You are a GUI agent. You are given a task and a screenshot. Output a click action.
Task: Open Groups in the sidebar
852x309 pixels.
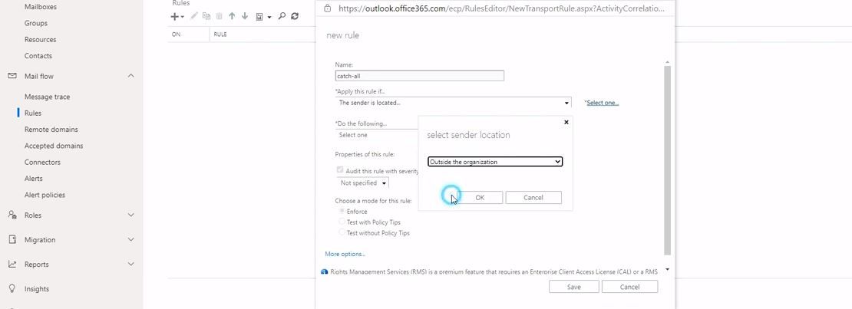(36, 23)
